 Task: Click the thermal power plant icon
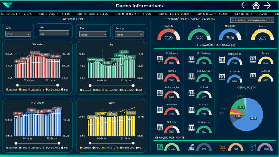pyautogui.click(x=191, y=148)
